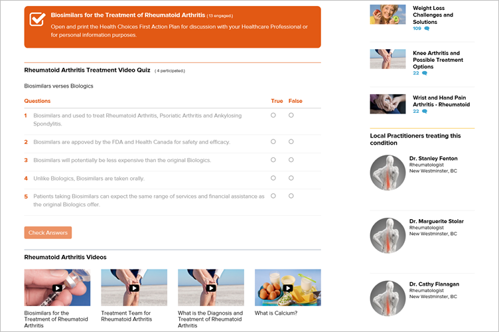
Task: Select False for question 4 about oral Biosimilars
Action: coord(291,178)
